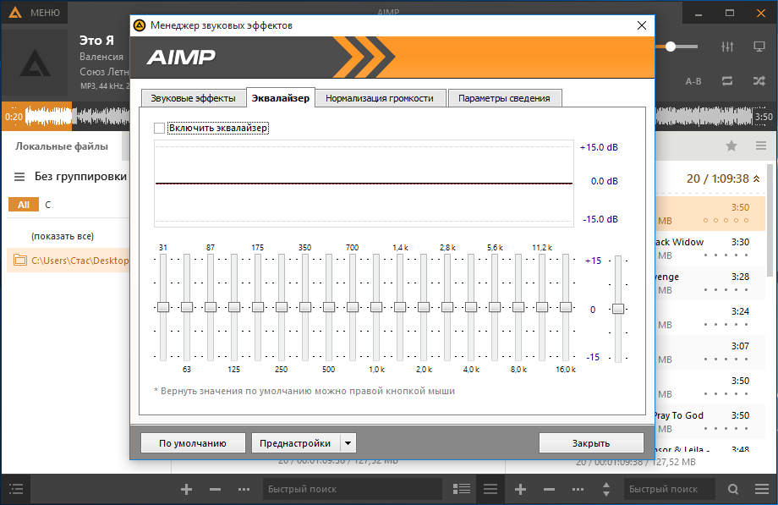This screenshot has width=778, height=505.
Task: Select the C:\Users\Стас\Desktop folder entry
Action: [68, 261]
